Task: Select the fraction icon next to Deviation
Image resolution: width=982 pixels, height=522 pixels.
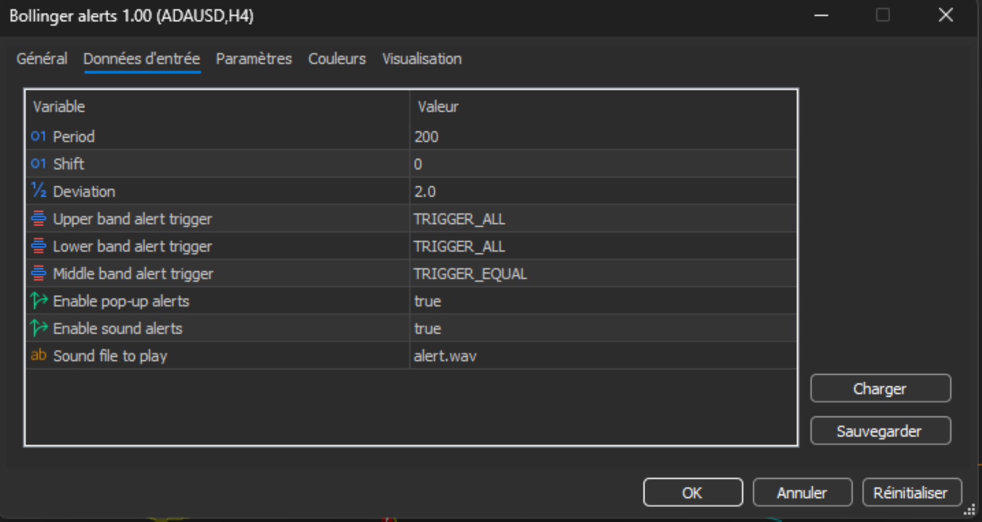Action: pos(38,191)
